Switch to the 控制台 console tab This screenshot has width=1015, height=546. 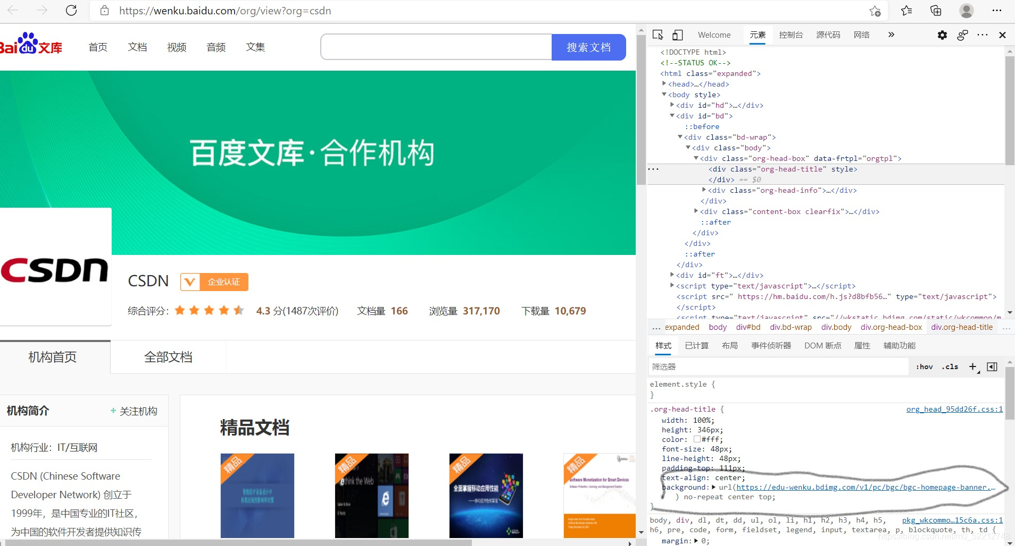[x=791, y=35]
